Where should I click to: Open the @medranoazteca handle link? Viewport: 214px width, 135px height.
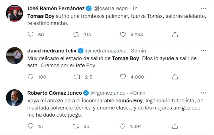[x=106, y=51]
